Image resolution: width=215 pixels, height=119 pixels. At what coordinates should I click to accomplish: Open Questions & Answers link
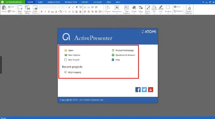[x=123, y=55]
